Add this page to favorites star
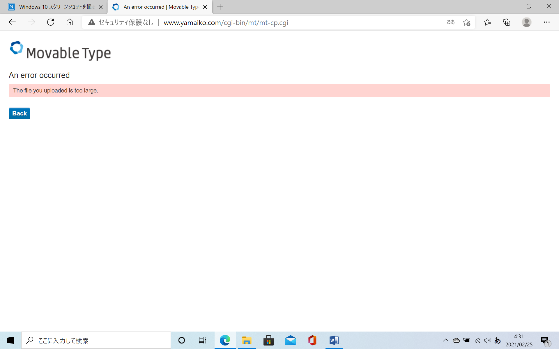The image size is (559, 349). pyautogui.click(x=466, y=22)
